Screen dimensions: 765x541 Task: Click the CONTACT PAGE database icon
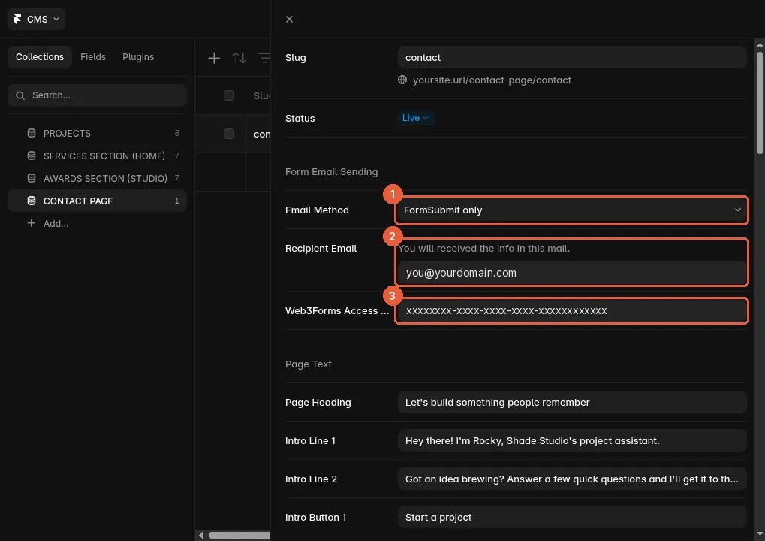coord(32,200)
